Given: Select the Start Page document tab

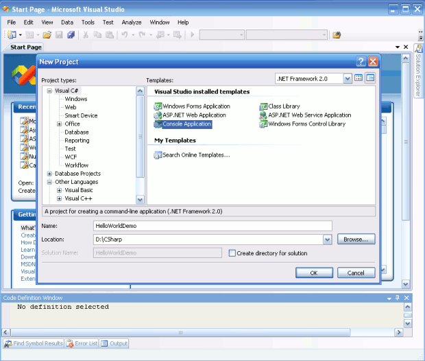Looking at the screenshot, I should click(26, 47).
